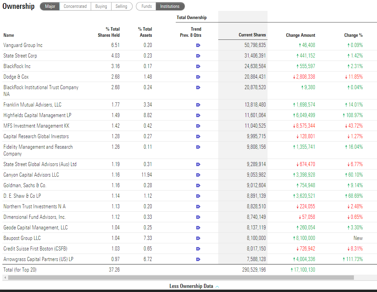Click Baupost Group LLC name

[x=22, y=238]
